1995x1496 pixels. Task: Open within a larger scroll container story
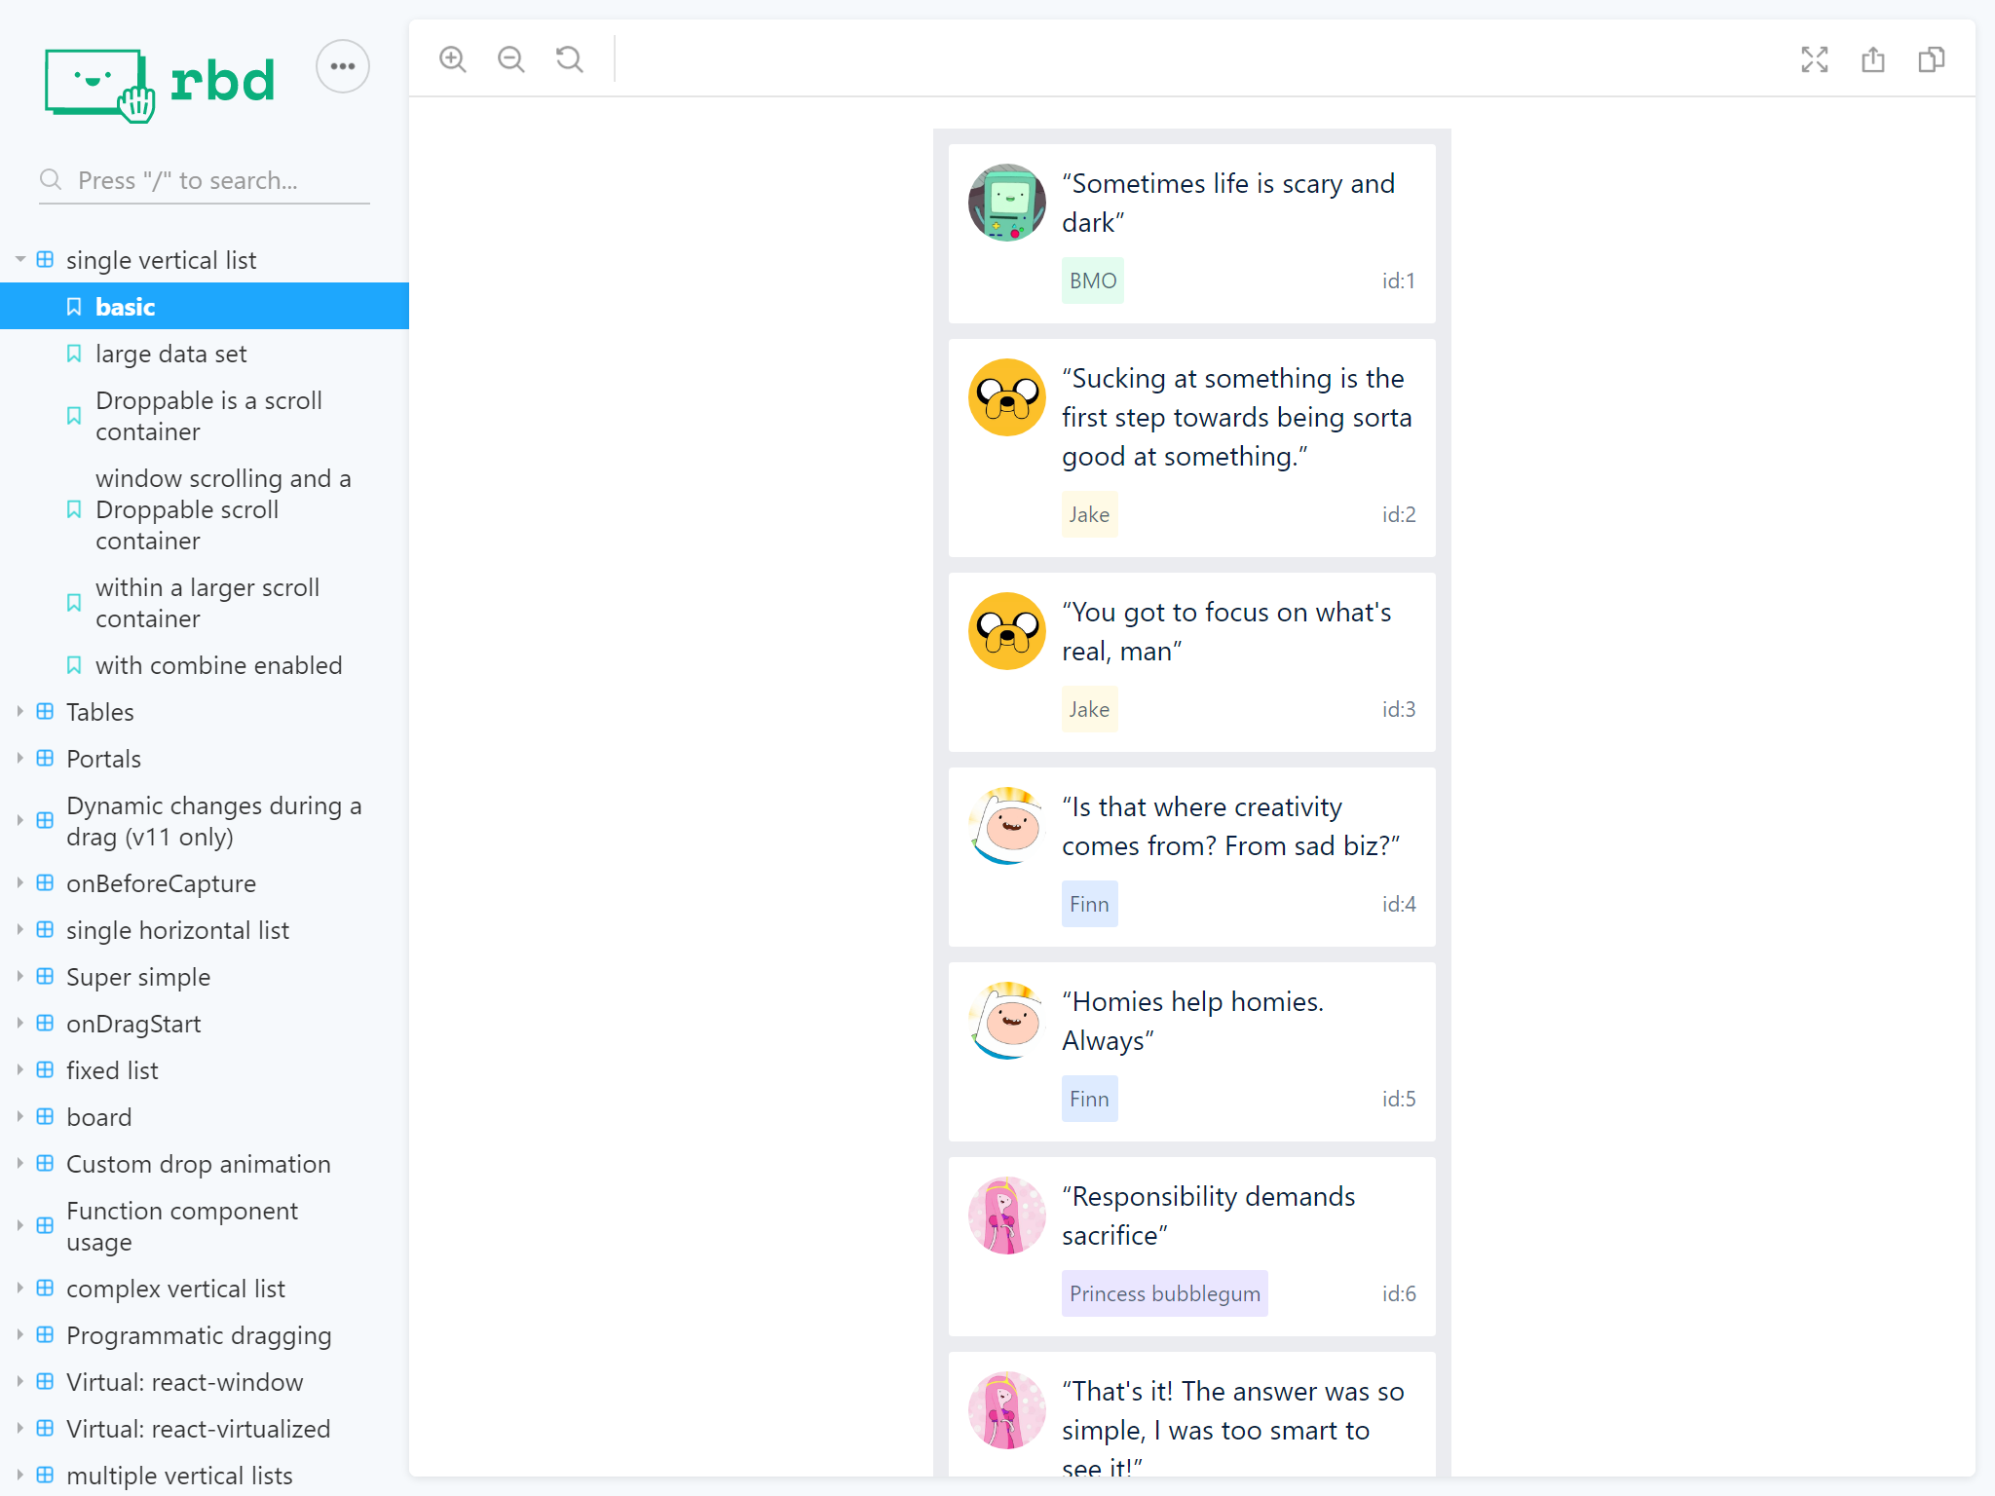coord(205,603)
